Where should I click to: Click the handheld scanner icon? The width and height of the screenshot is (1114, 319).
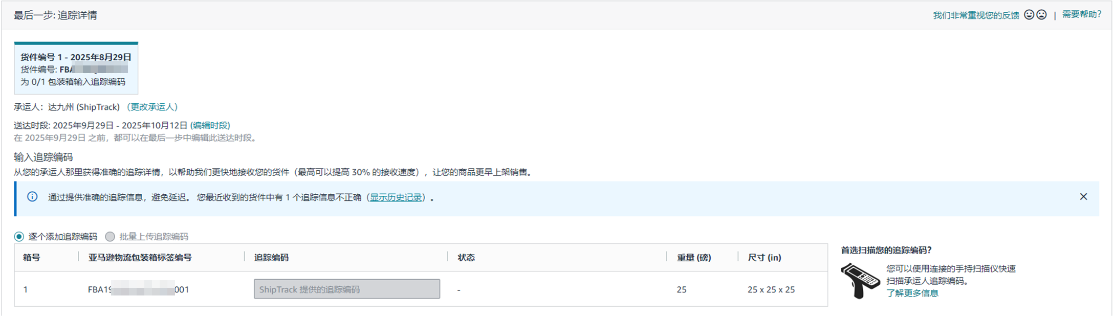pyautogui.click(x=860, y=281)
